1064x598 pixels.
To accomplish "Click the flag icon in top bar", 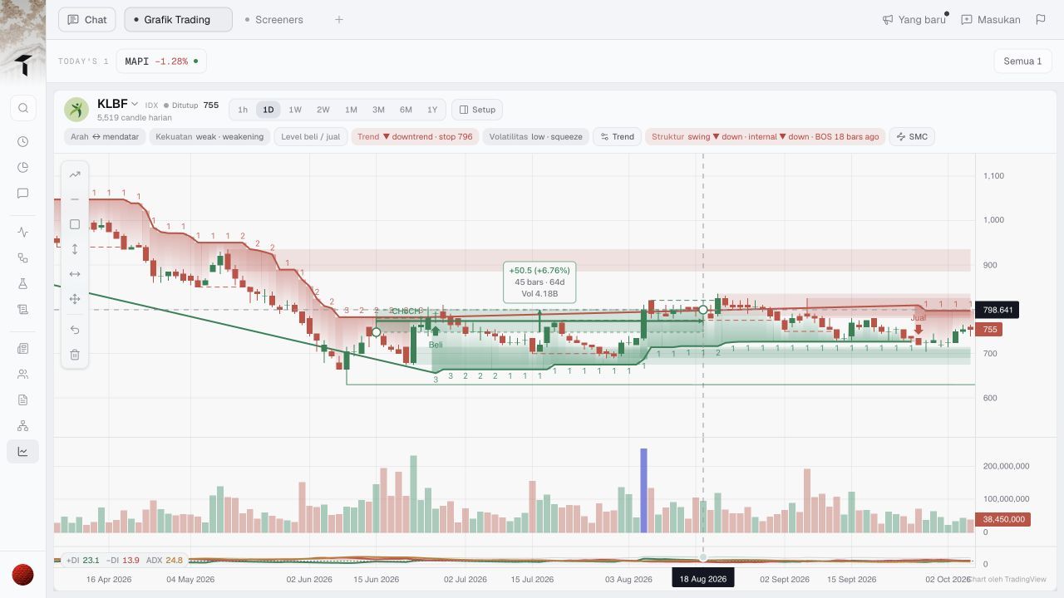I will point(1041,19).
